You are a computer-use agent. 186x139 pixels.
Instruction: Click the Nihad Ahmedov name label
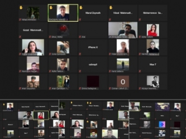point(29,20)
